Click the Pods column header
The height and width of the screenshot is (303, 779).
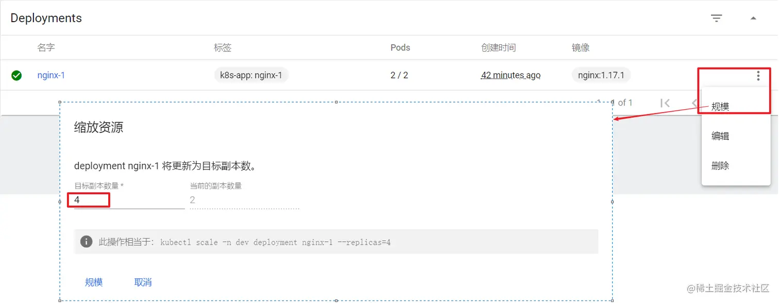400,47
